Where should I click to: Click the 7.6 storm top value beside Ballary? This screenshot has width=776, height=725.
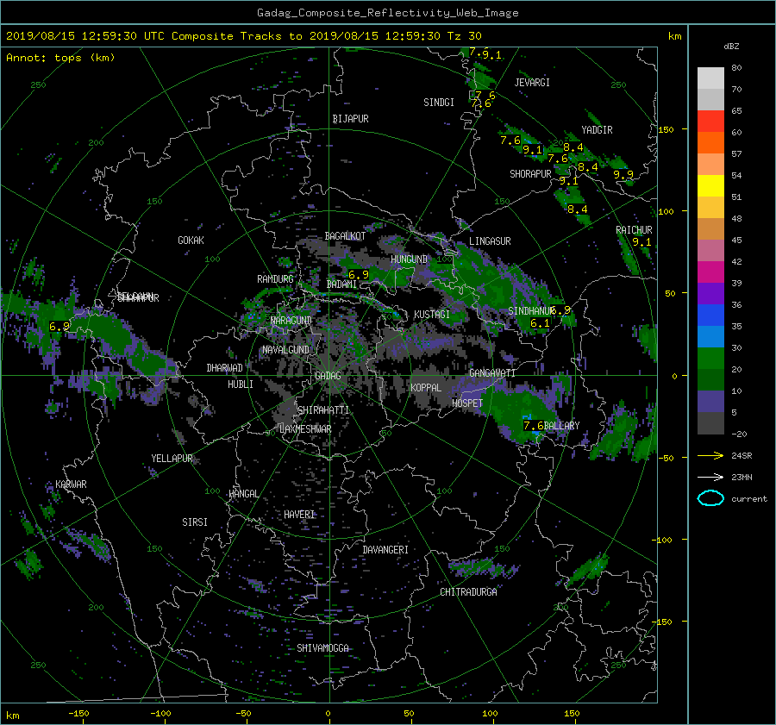[533, 426]
